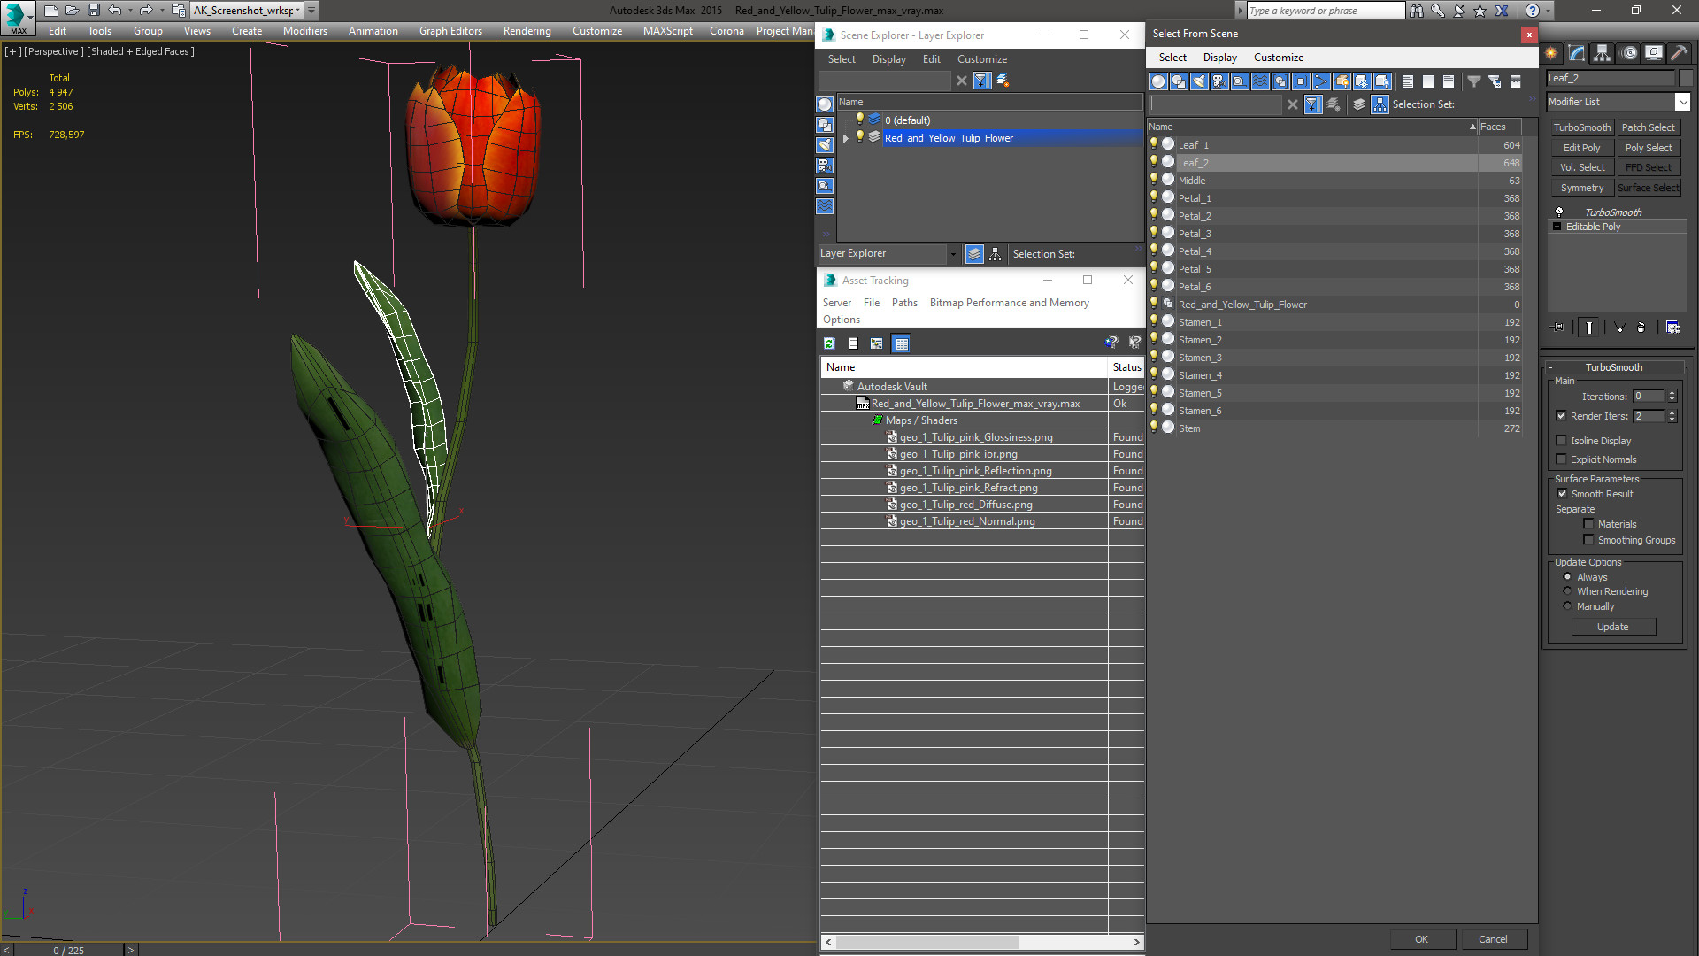The width and height of the screenshot is (1699, 956).
Task: Click Cancel in Select From Scene dialog
Action: (x=1493, y=939)
